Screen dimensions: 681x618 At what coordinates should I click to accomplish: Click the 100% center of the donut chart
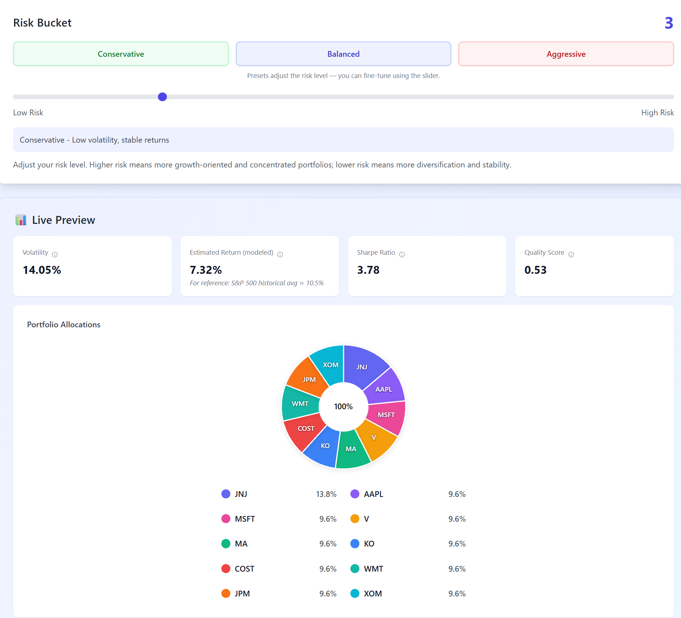pos(343,406)
